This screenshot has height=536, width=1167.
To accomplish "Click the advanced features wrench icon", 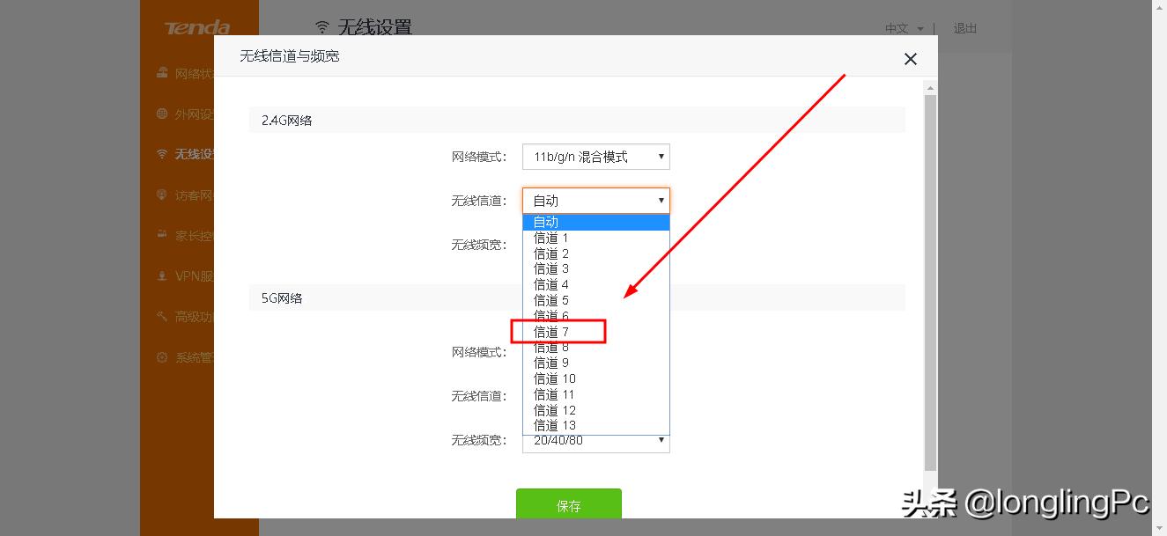I will (160, 316).
